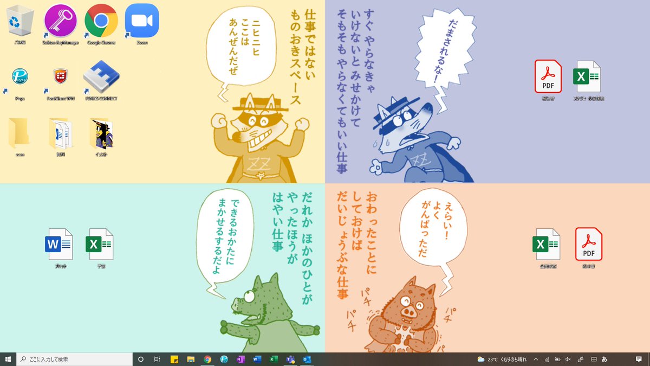Open the network status tray icon
This screenshot has height=366, width=650.
(x=547, y=359)
